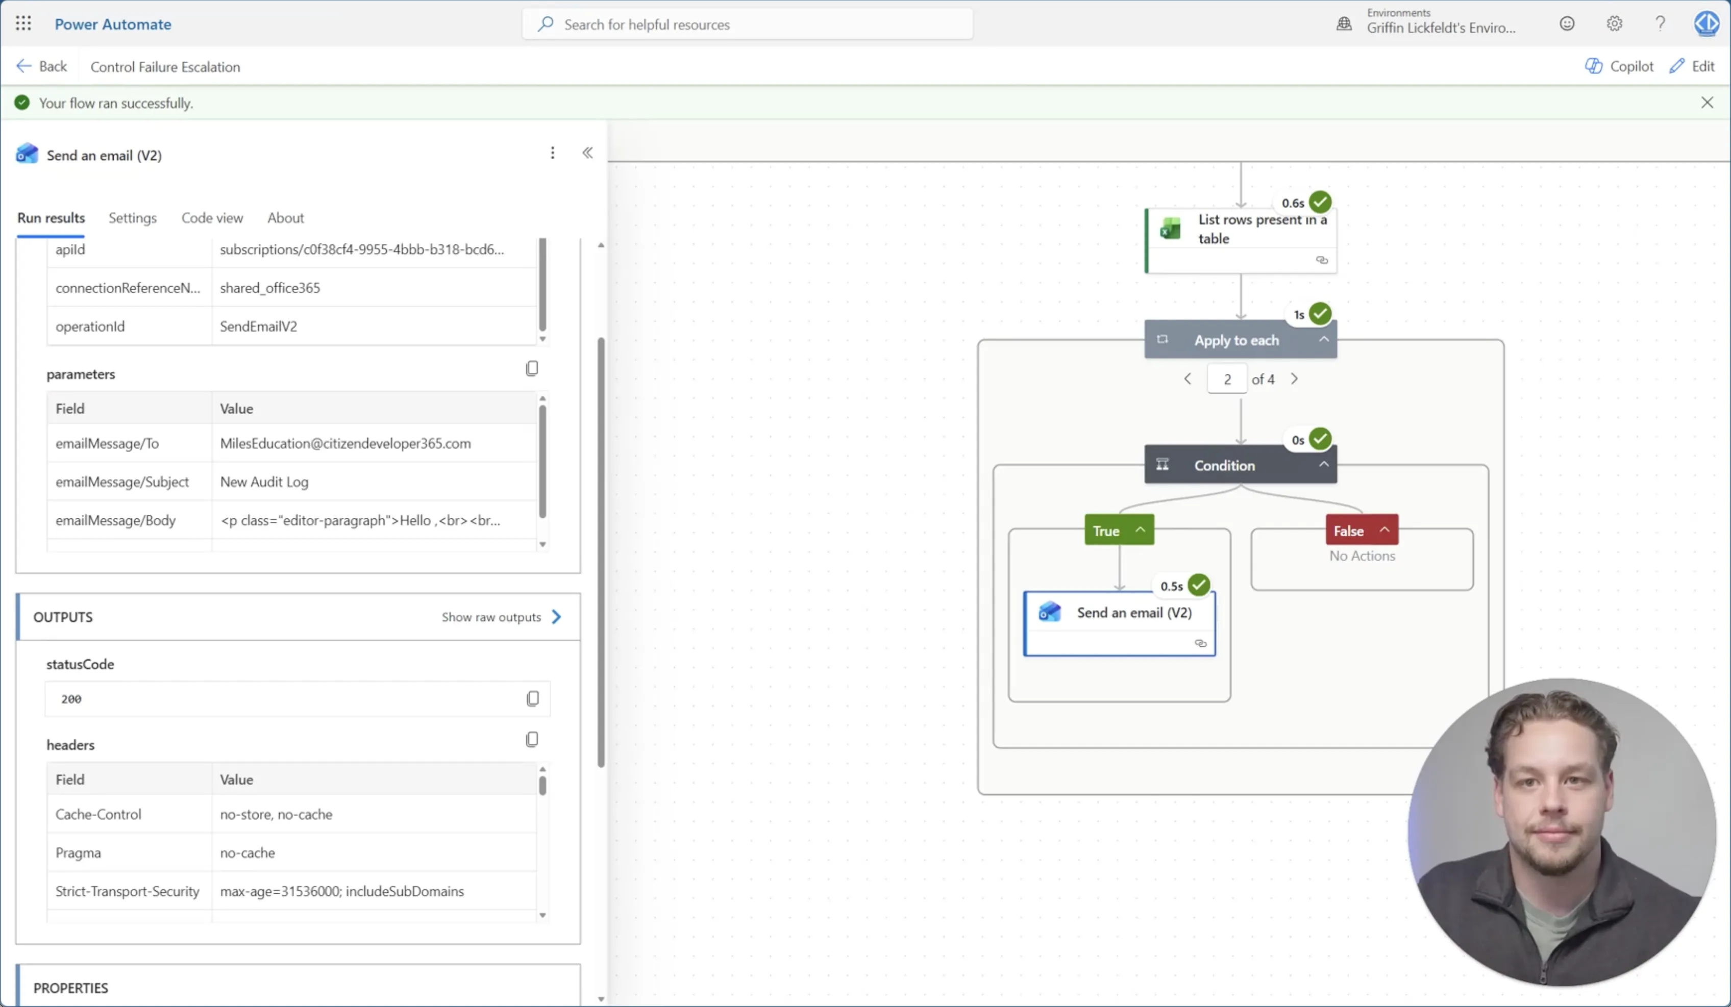Viewport: 1731px width, 1007px height.
Task: Click the Back arrow button
Action: [42, 66]
